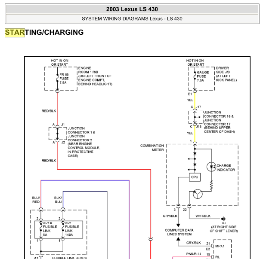Click the 'CHARGE INDICATOR' label

[x=226, y=168]
